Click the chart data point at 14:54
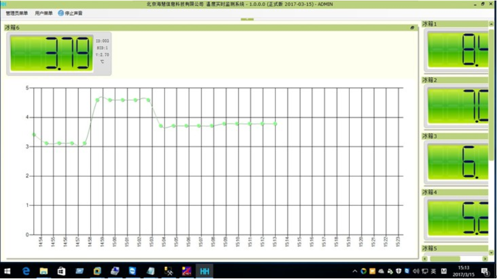This screenshot has height=280, width=497. [x=34, y=135]
